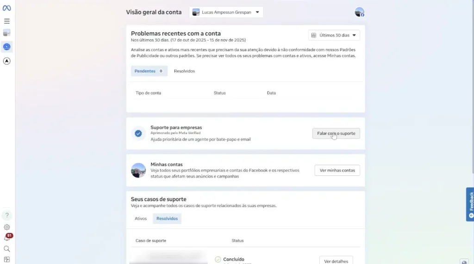Click the Status column header in problems table
Screen dimensions: 474x264
coord(219,93)
